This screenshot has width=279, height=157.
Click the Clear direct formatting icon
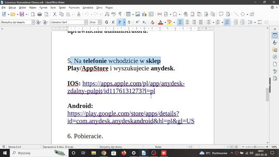tap(152, 22)
